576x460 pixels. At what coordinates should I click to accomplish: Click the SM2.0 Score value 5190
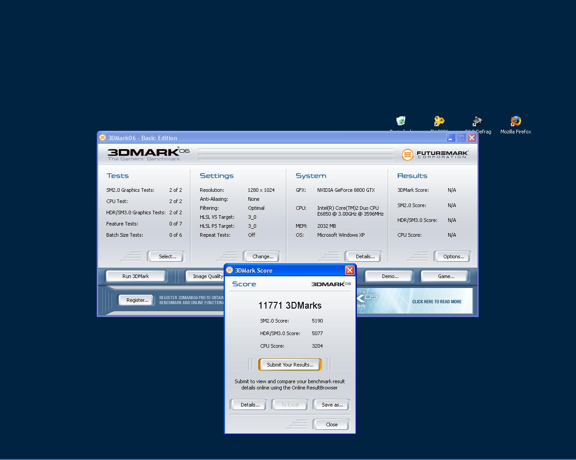tap(317, 321)
